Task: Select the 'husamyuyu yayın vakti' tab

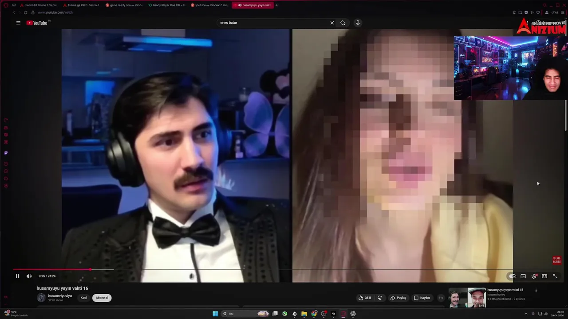Action: 252,5
